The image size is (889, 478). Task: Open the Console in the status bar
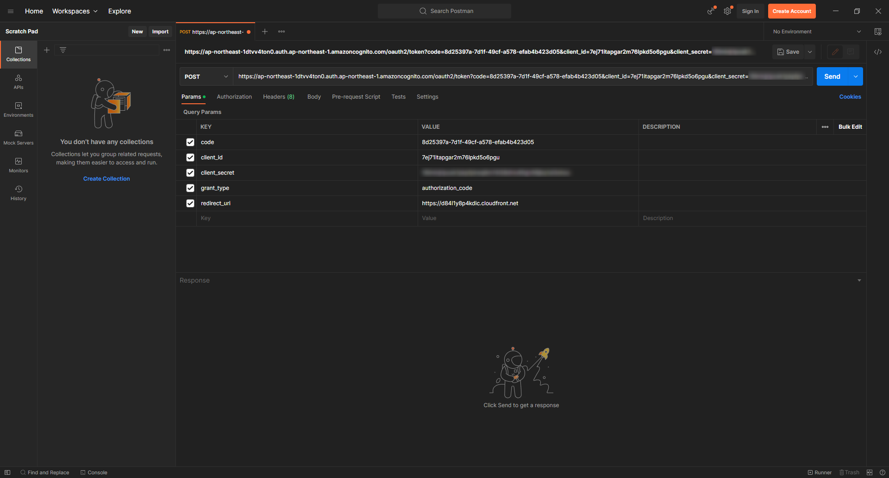pos(94,472)
